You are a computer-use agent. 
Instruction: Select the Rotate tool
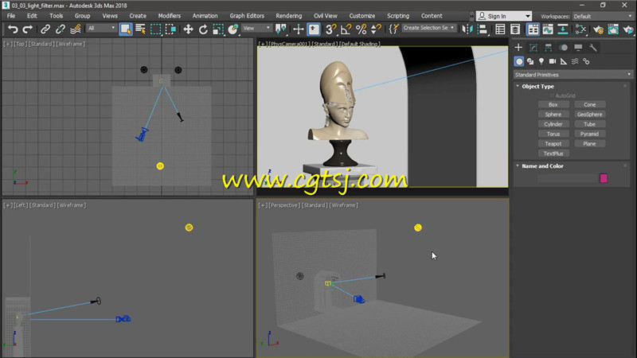tap(203, 29)
